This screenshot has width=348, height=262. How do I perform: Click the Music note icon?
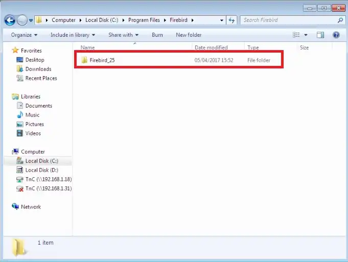(20, 115)
